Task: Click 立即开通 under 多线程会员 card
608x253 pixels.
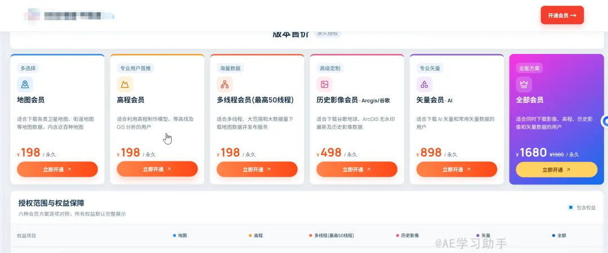Action: 257,169
